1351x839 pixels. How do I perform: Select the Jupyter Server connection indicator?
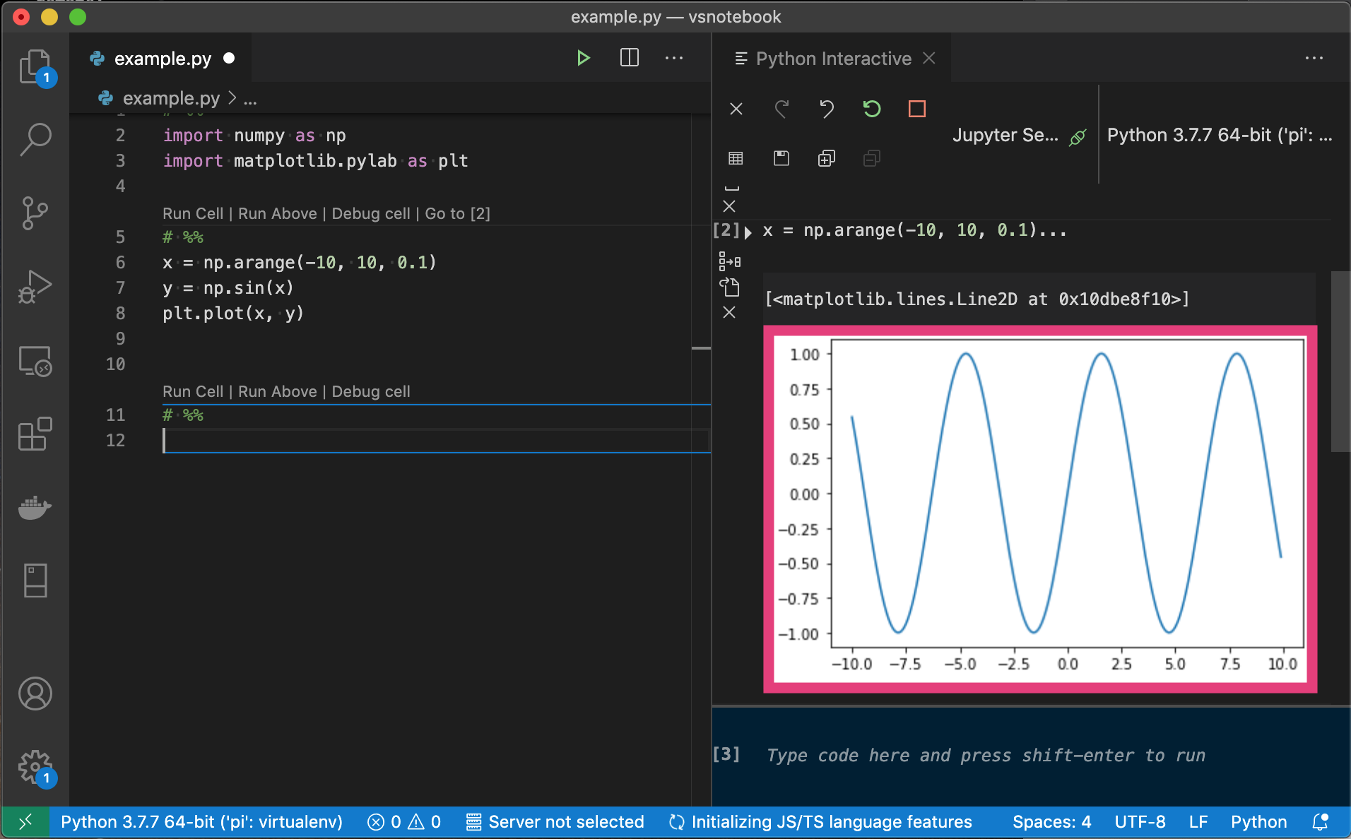[1017, 135]
